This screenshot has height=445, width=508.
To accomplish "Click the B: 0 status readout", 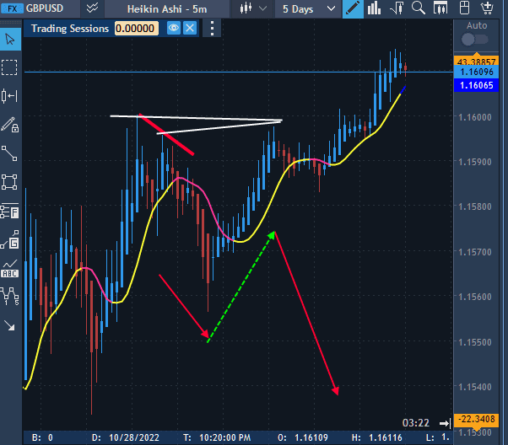I will (42, 438).
